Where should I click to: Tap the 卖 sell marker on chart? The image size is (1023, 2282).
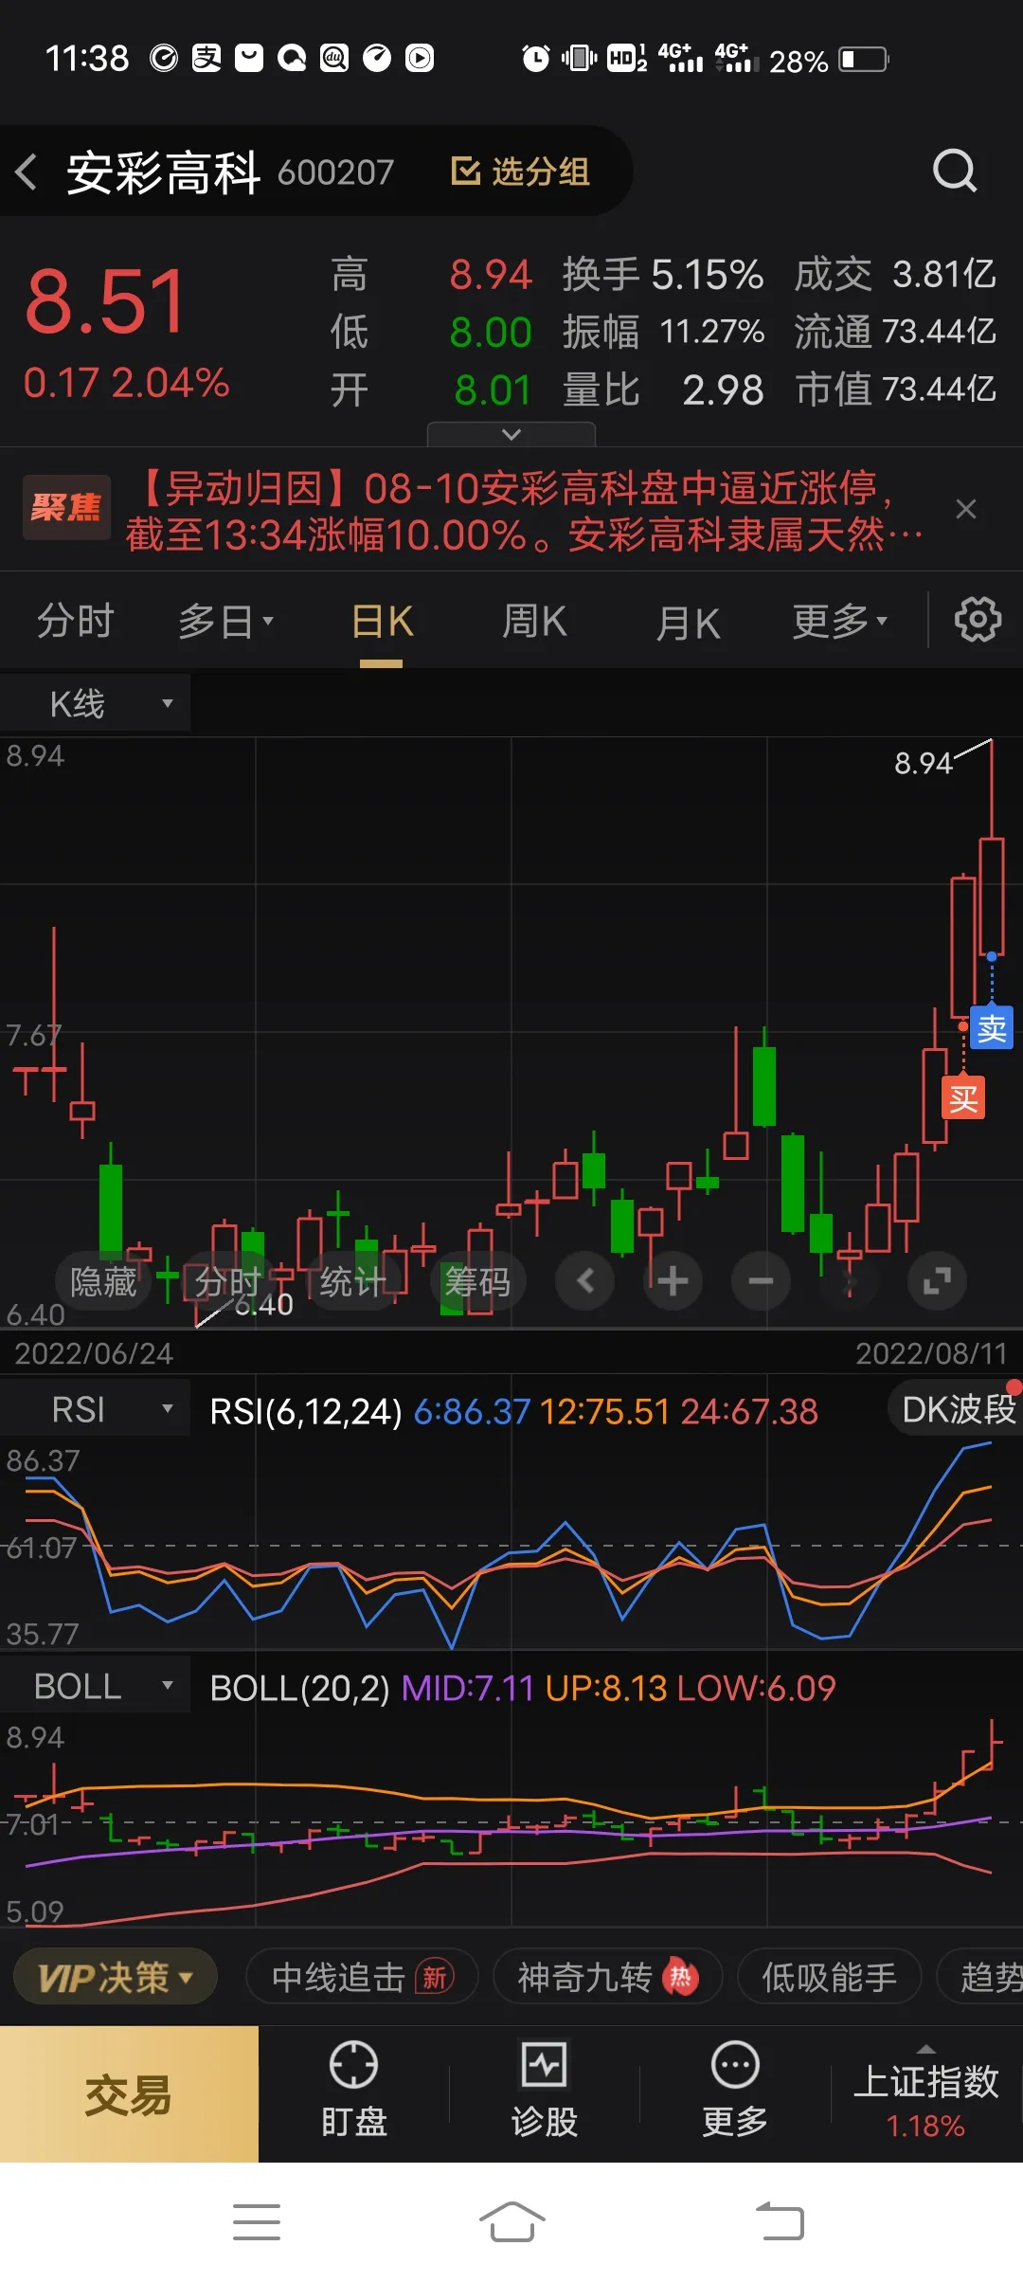coord(992,1028)
